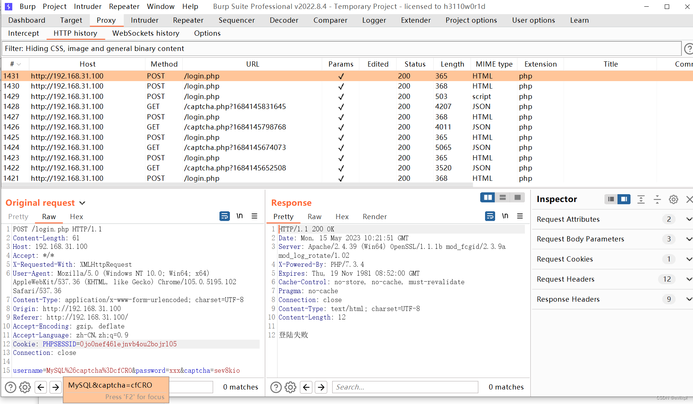Go to next match in request search
Screen dimensions: 693x404
55,387
